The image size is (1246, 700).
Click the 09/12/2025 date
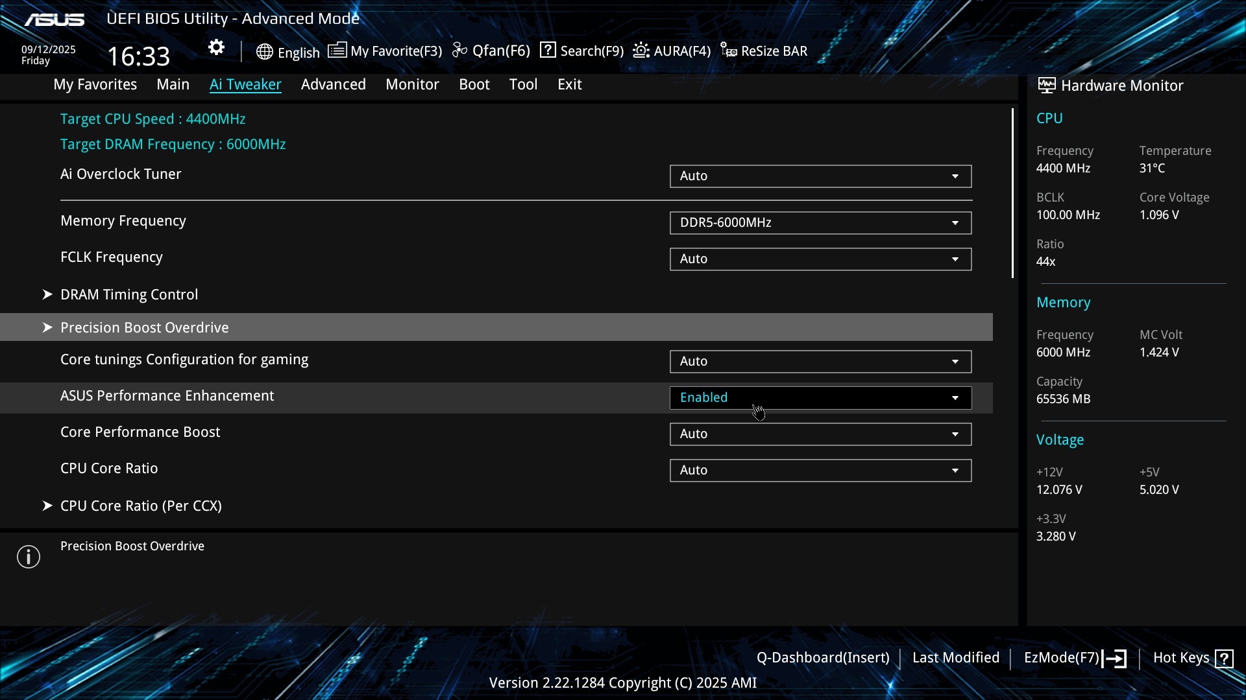click(x=49, y=50)
